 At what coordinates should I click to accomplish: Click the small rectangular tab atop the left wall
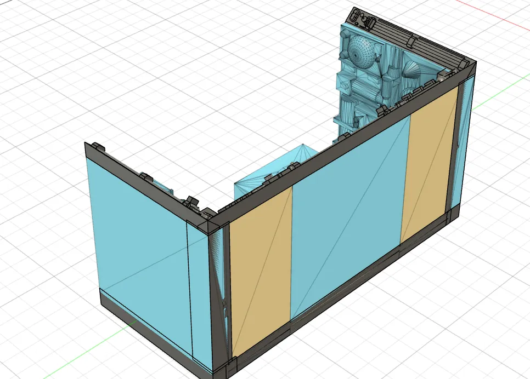point(99,147)
